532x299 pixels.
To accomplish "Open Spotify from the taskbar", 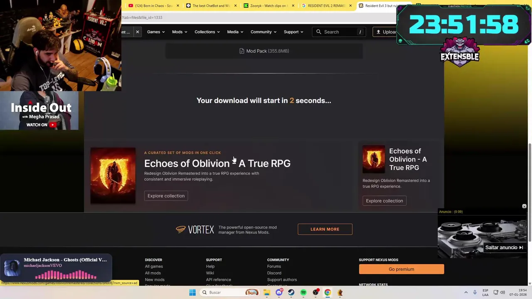I will point(303,293).
